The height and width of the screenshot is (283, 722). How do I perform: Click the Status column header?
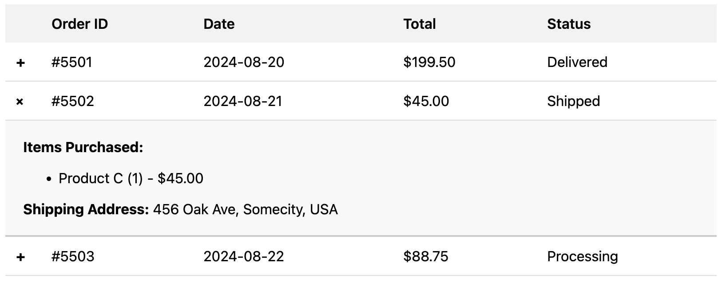[569, 24]
